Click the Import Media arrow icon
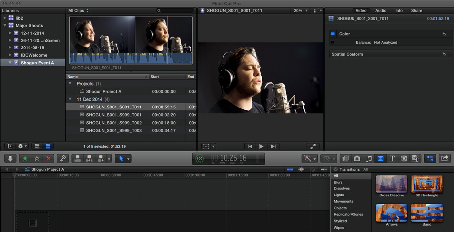The height and width of the screenshot is (232, 454). pyautogui.click(x=10, y=158)
